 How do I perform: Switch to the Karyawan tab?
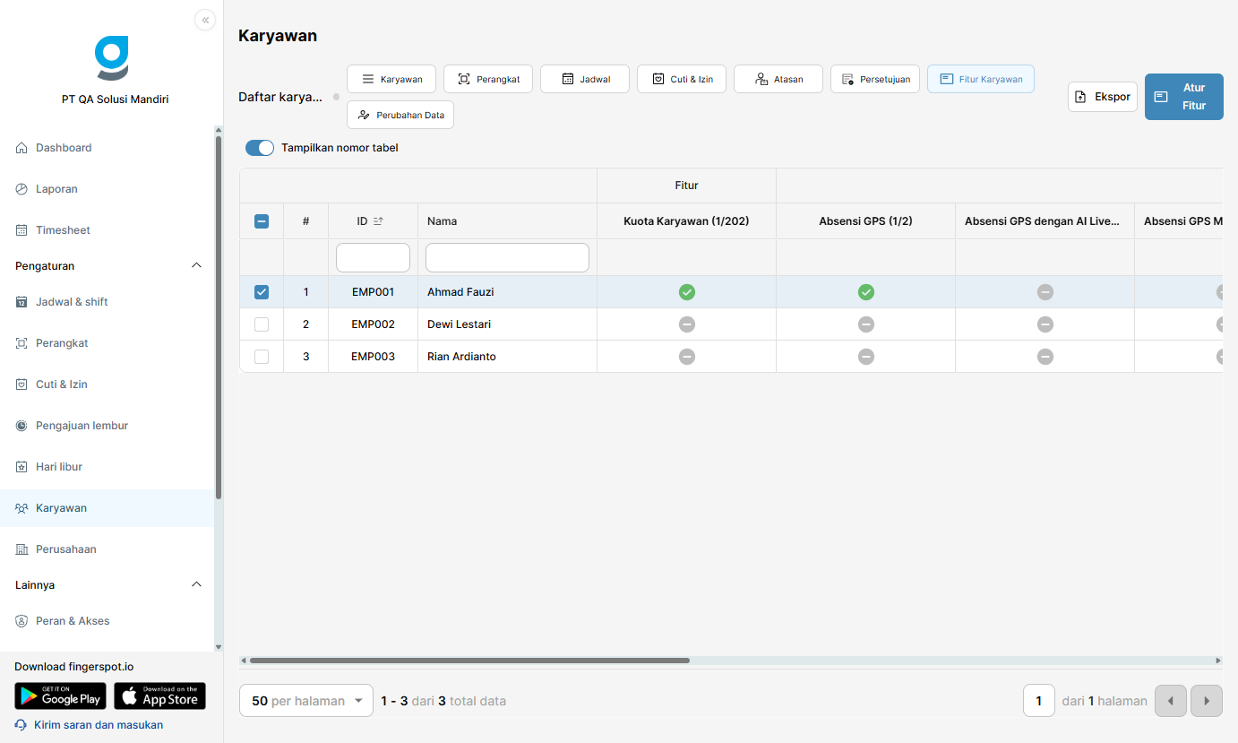click(x=391, y=79)
